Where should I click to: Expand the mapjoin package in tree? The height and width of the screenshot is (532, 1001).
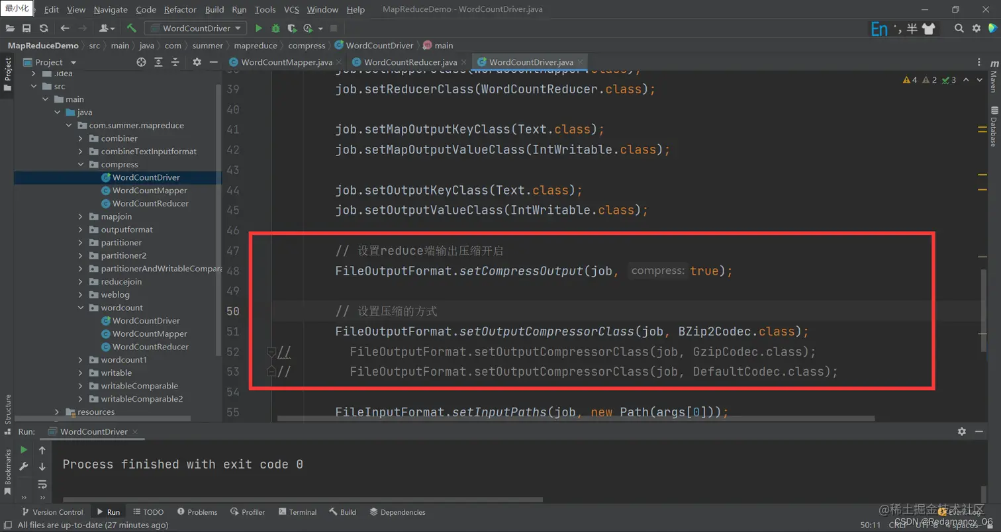(x=81, y=216)
